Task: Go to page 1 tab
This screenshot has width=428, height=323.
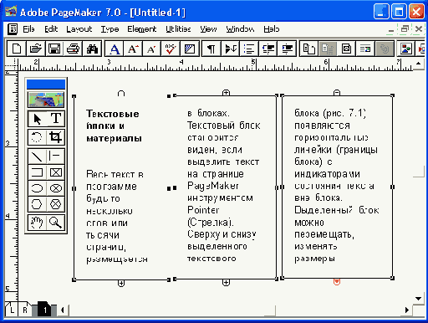Action: (x=44, y=310)
